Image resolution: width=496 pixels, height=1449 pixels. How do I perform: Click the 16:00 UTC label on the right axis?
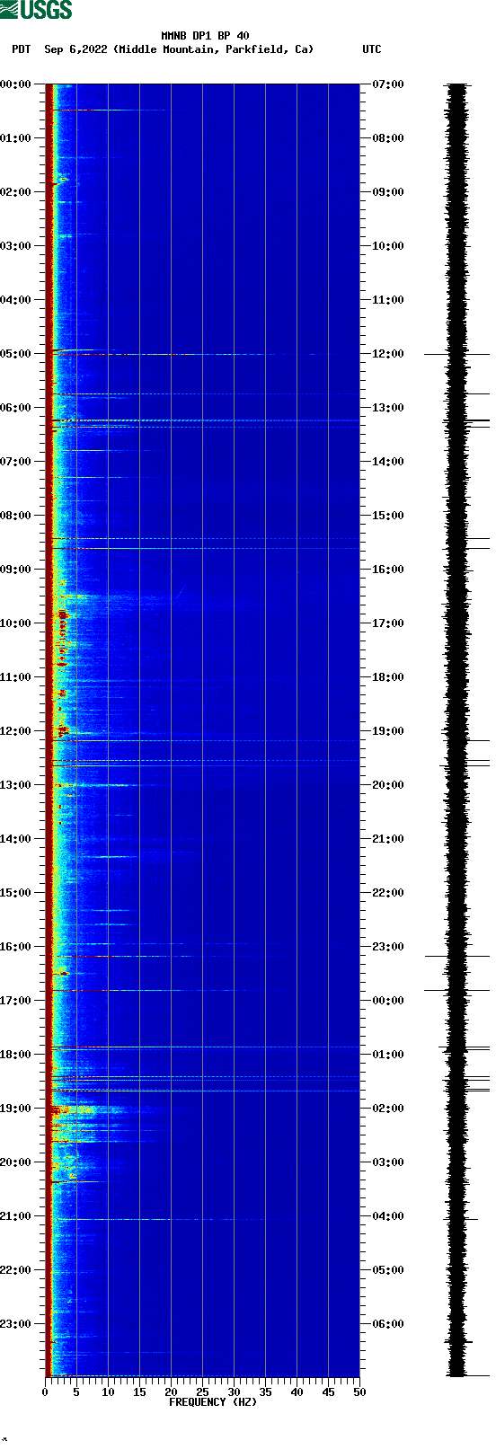pyautogui.click(x=388, y=570)
